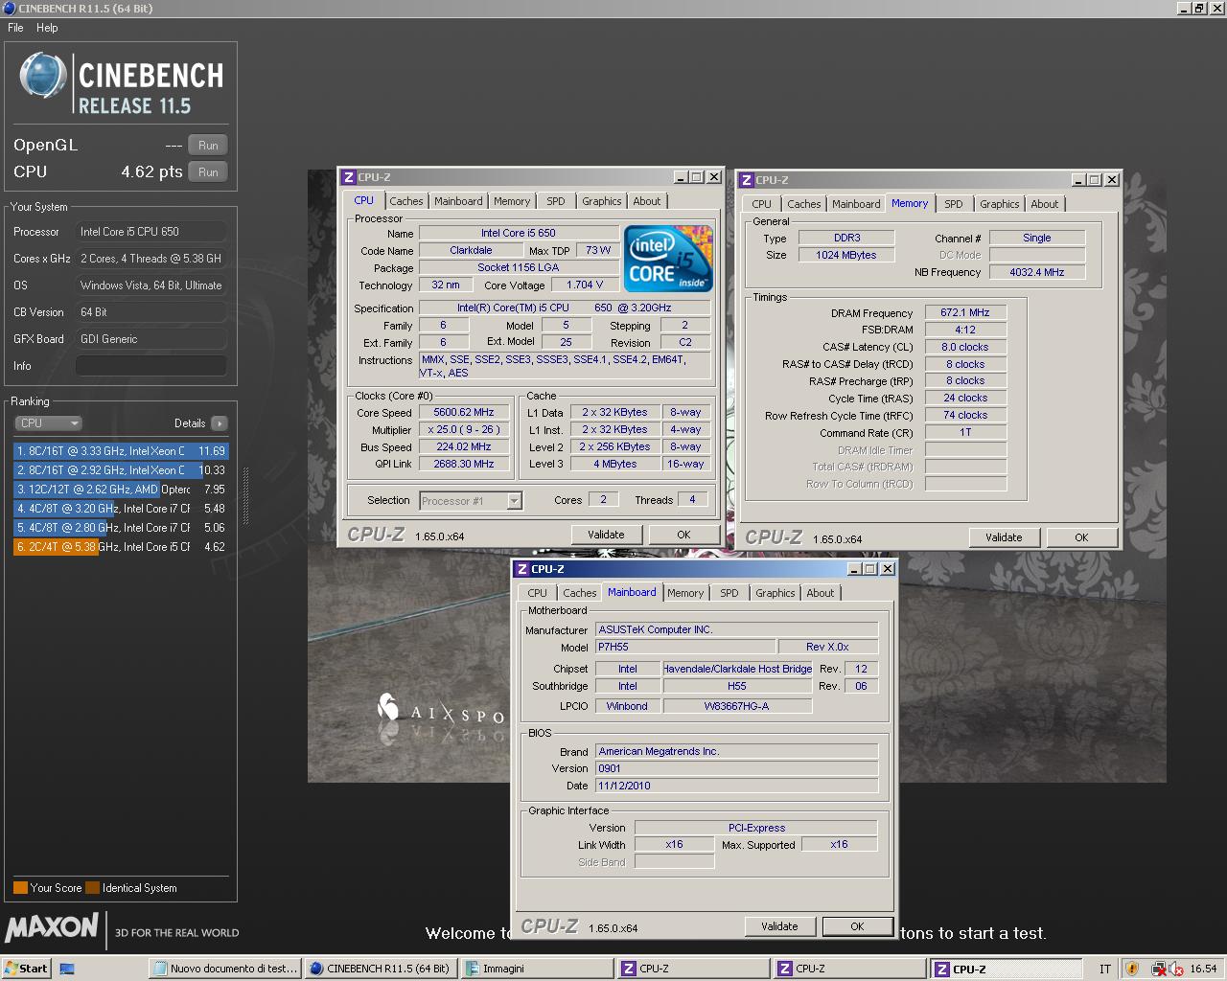
Task: Click the MAXON logo
Action: pyautogui.click(x=52, y=927)
